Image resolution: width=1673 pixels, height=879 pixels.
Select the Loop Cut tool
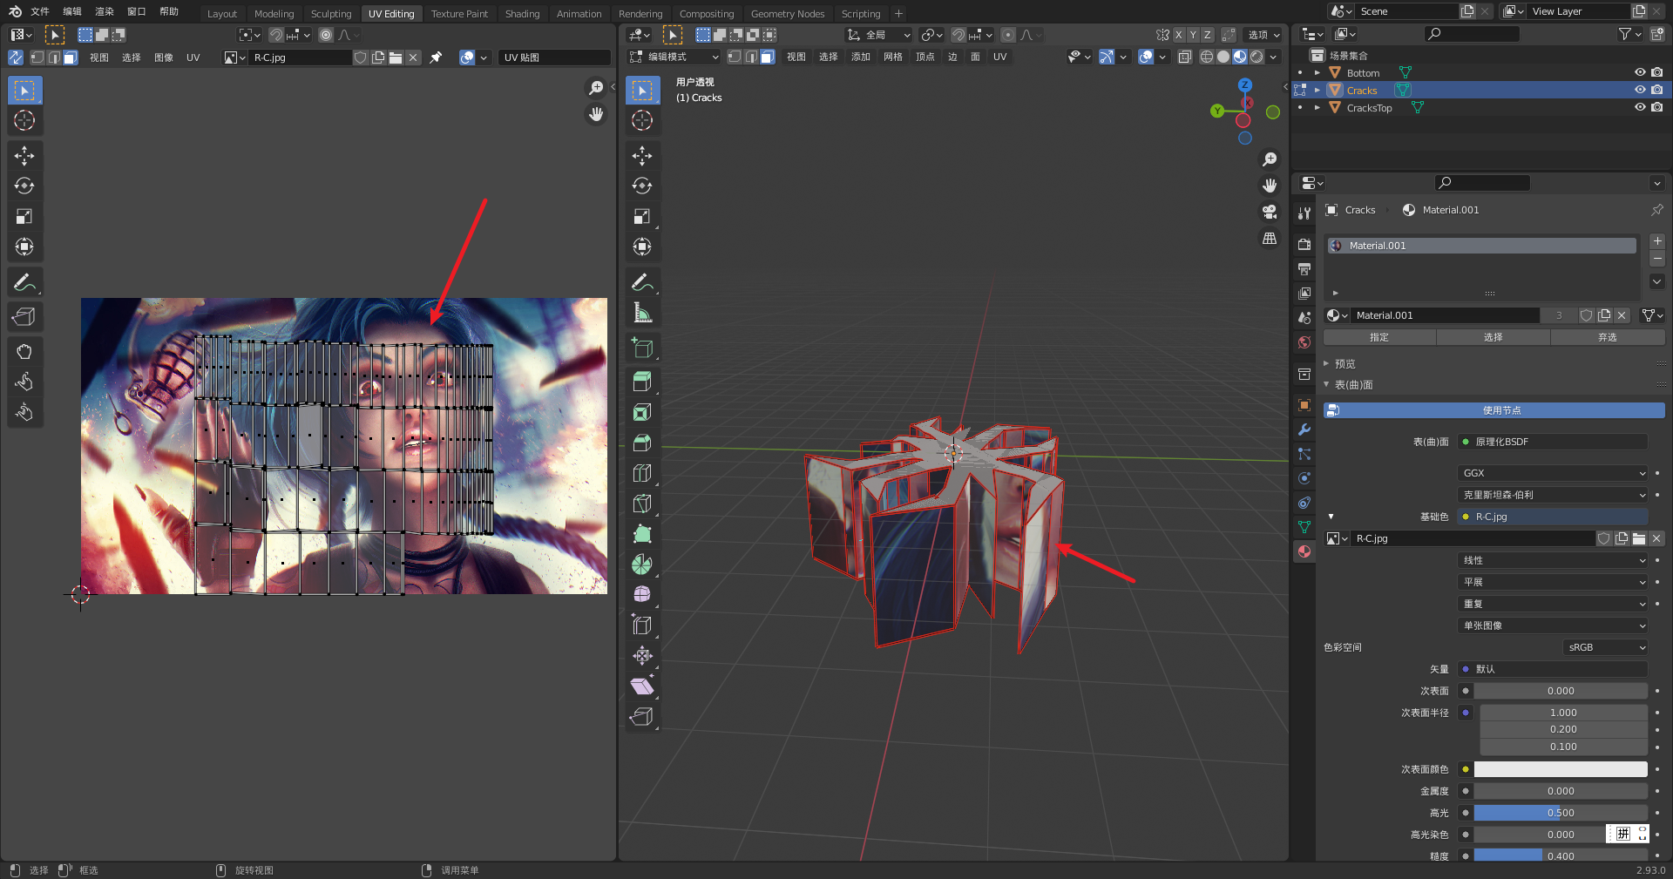(x=642, y=473)
